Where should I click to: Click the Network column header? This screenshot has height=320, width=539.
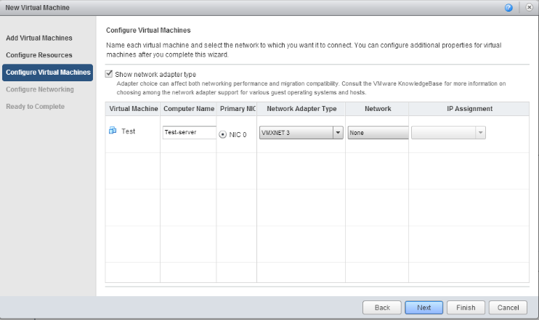click(x=377, y=109)
